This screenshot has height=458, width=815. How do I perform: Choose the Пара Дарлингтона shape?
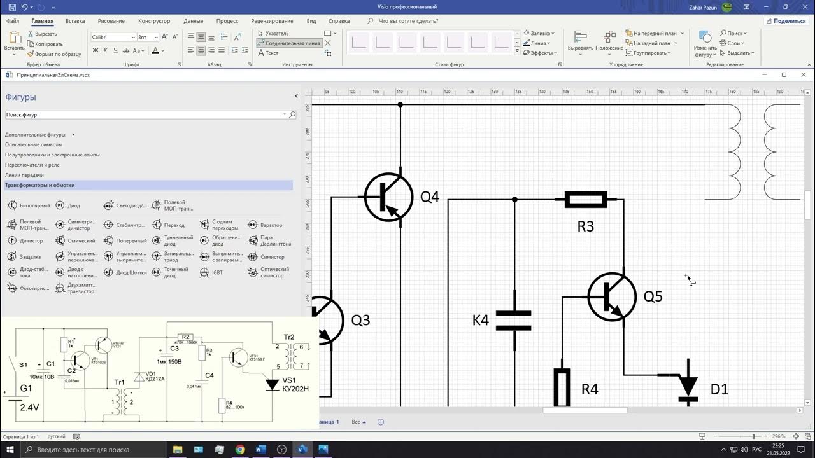269,241
